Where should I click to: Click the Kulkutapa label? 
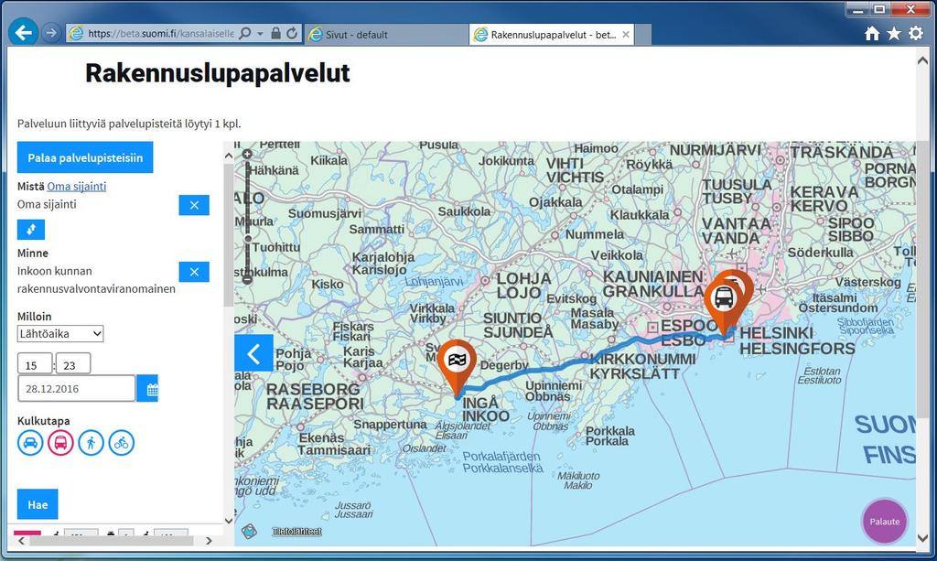44,421
